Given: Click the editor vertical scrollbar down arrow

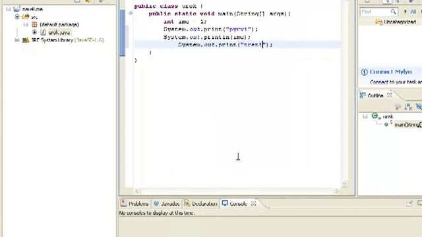Looking at the screenshot, I should click(x=344, y=184).
